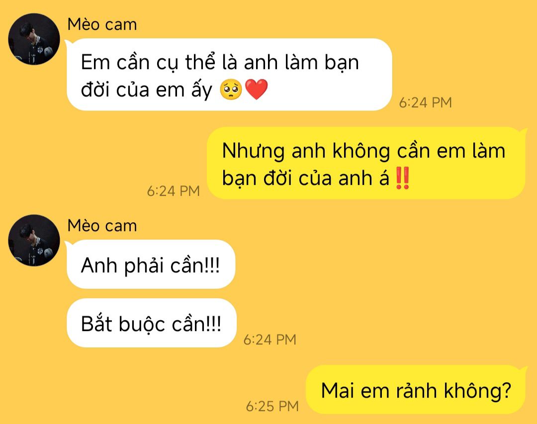Tap the red heart emoji
537x424 pixels.
(257, 89)
